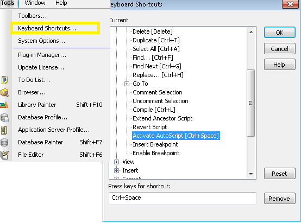Select Insert Breakpoint row
This screenshot has height=223, width=301.
(x=155, y=144)
